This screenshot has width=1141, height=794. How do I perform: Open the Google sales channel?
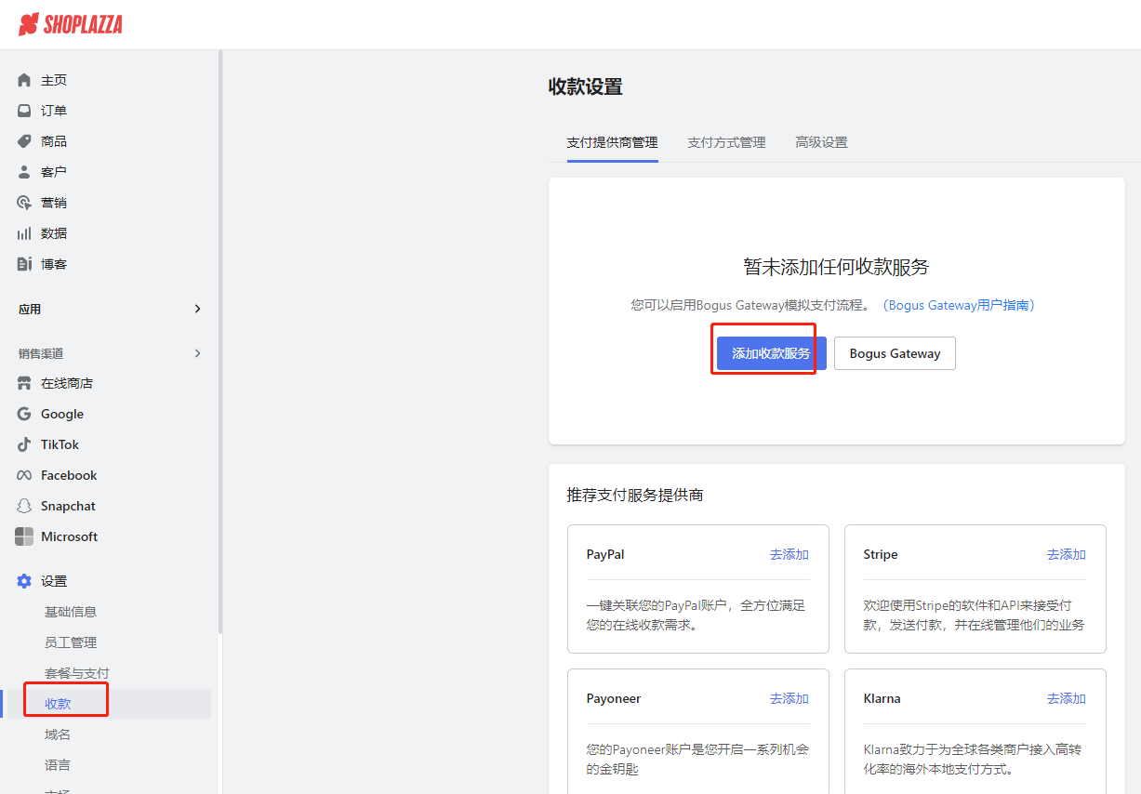tap(62, 414)
